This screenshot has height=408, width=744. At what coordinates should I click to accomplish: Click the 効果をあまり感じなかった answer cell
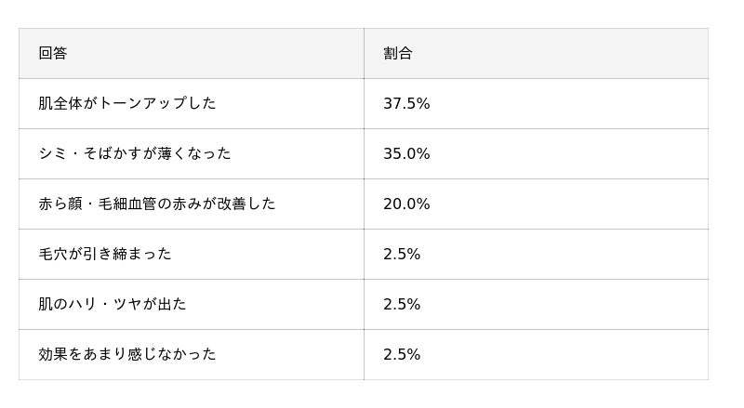126,354
